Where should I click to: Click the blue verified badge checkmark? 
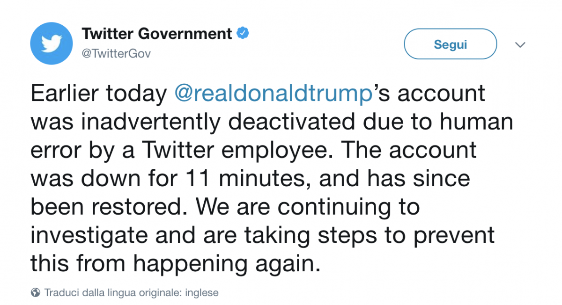(x=243, y=33)
